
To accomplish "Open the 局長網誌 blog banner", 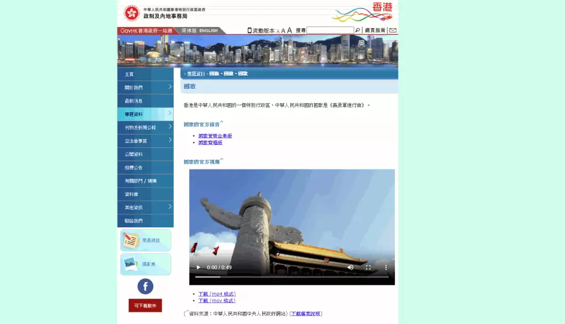I will 146,241.
